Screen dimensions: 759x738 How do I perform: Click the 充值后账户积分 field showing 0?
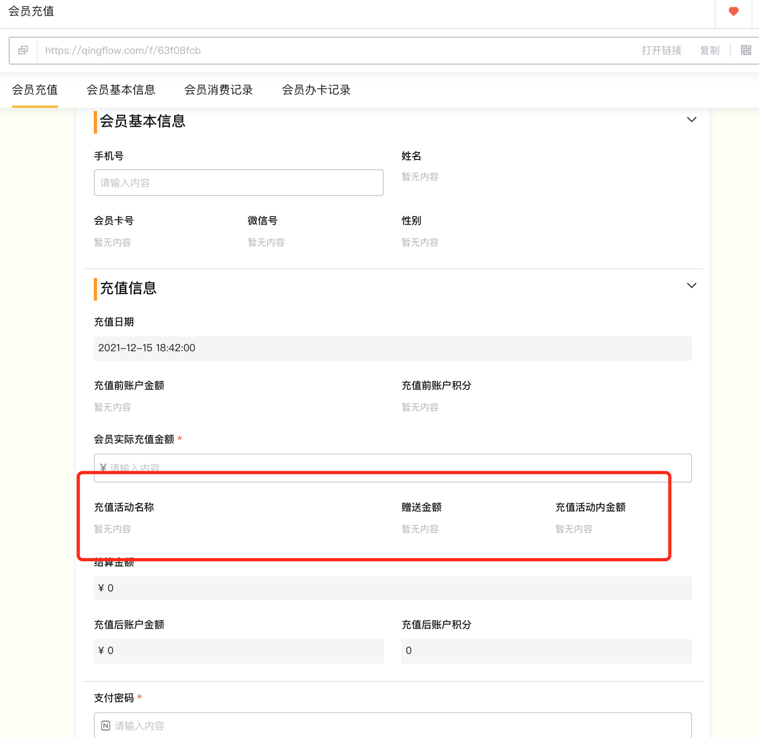pos(546,651)
